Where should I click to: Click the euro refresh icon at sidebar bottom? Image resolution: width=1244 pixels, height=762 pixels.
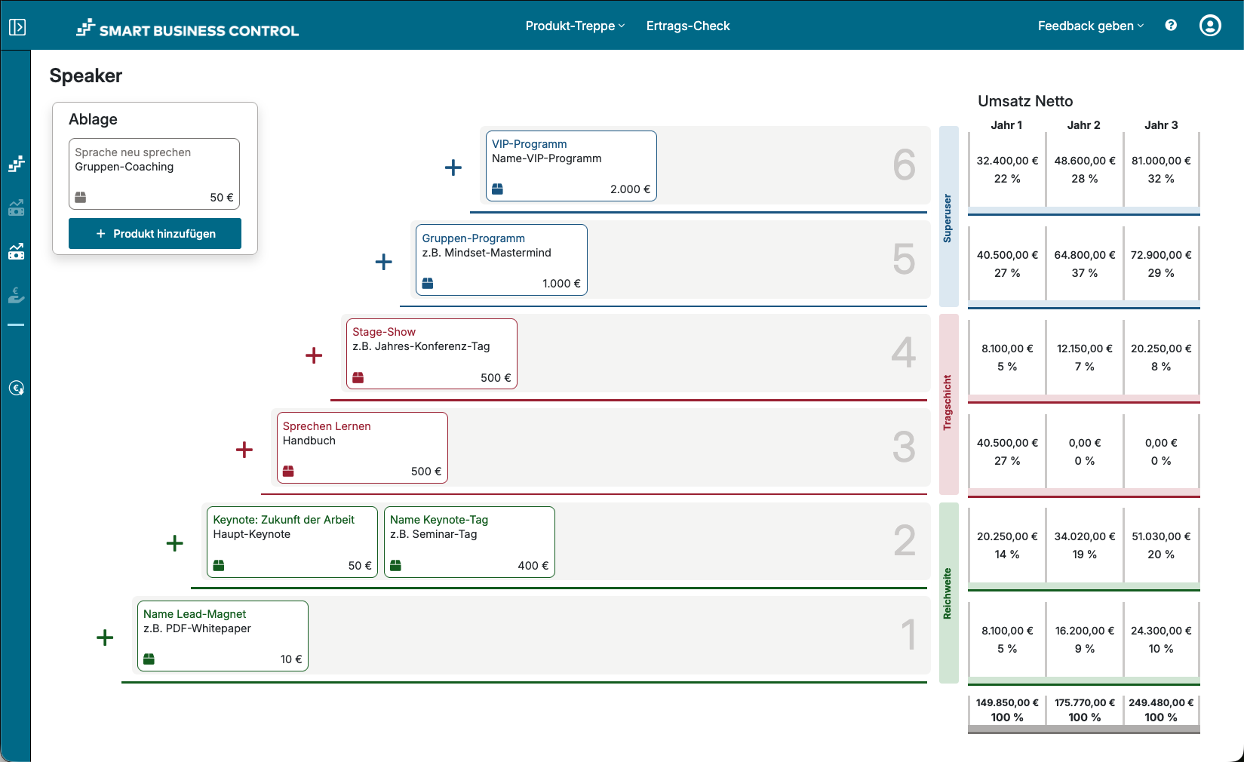[16, 388]
